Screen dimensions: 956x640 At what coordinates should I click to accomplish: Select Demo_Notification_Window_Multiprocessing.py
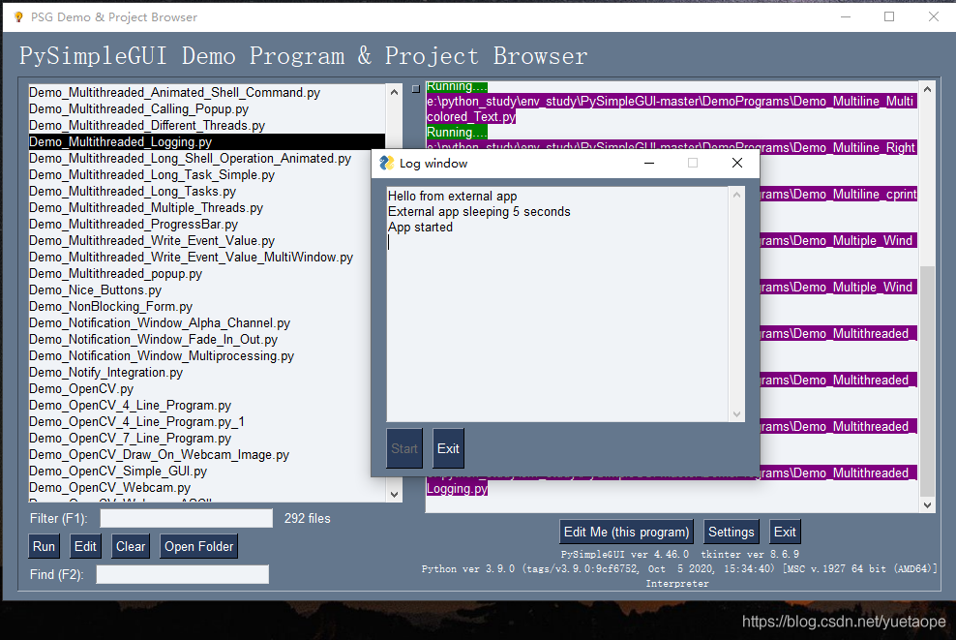207,356
